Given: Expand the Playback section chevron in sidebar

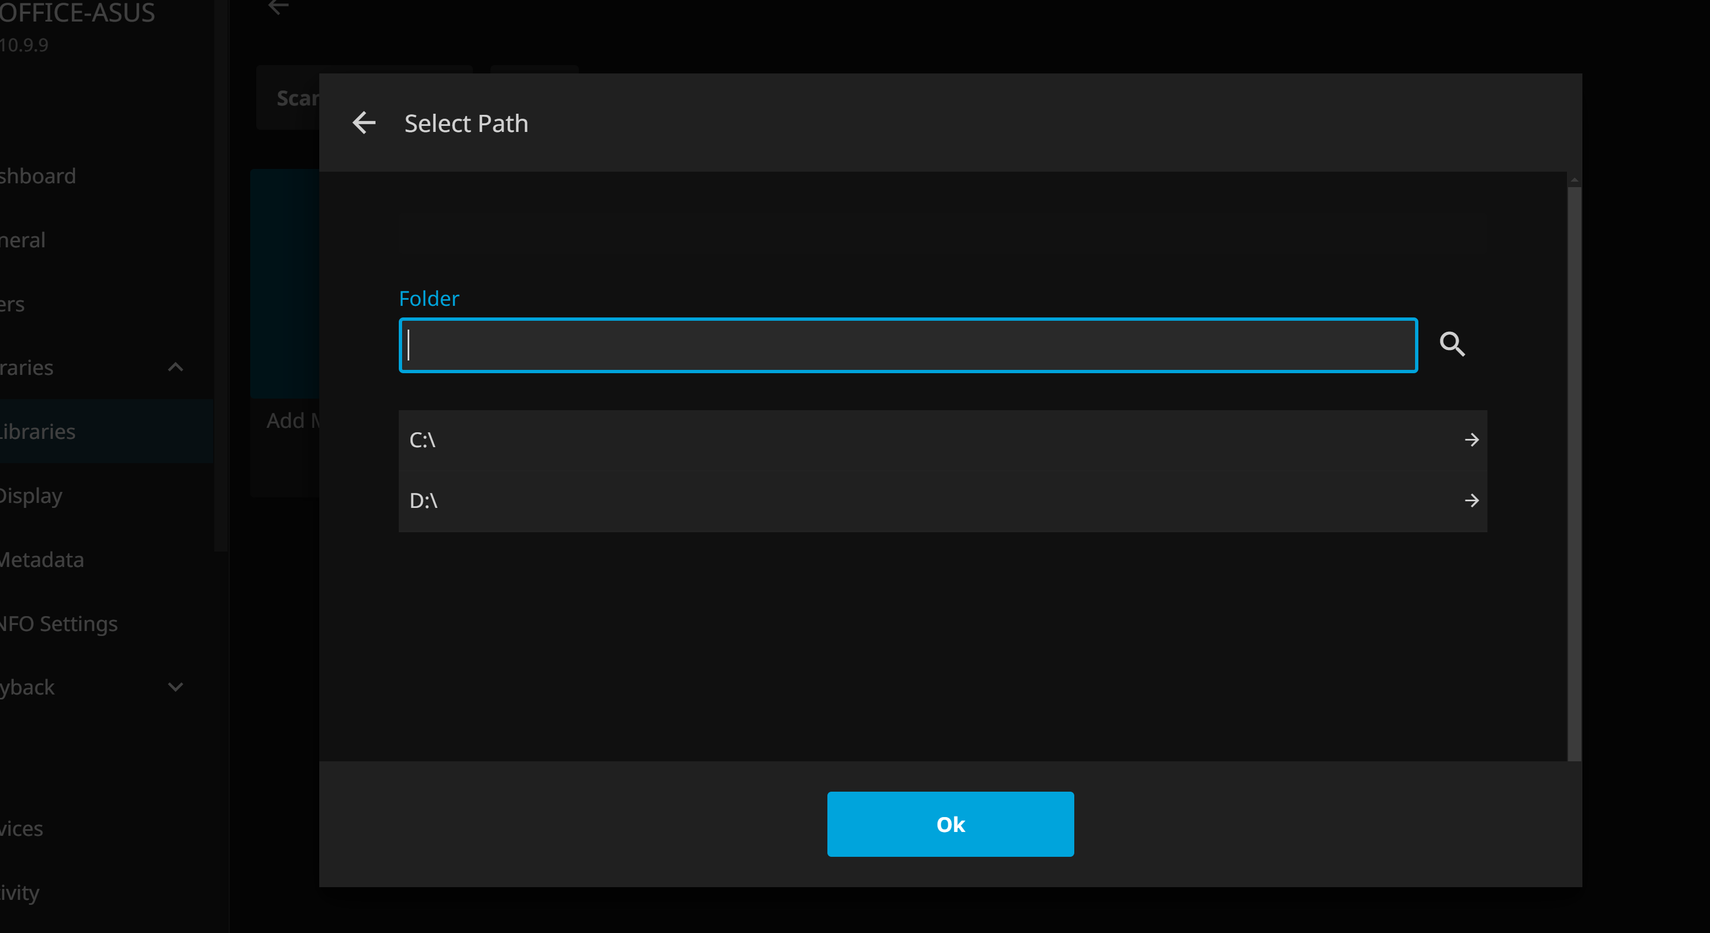Looking at the screenshot, I should click(175, 687).
